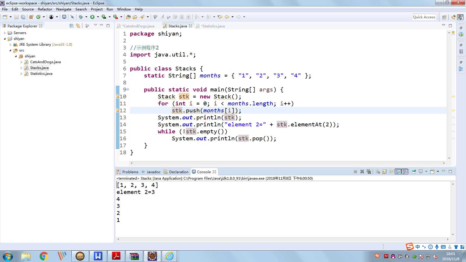Click the Search flashlight toolbar icon
The image size is (466, 262).
[142, 17]
